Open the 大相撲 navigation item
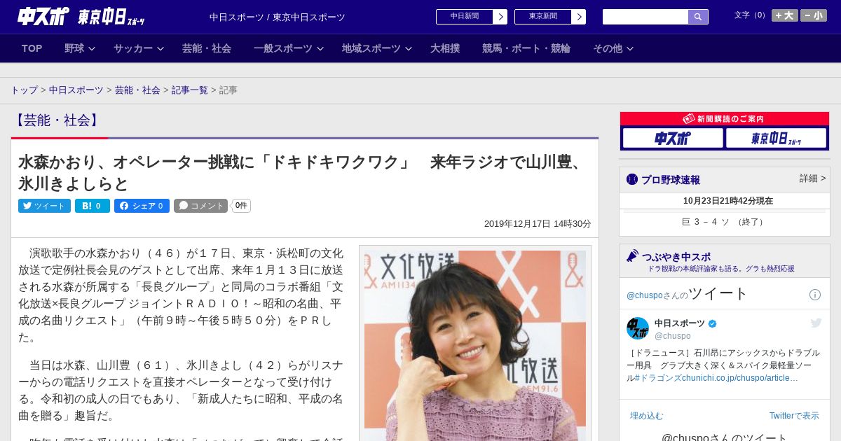The width and height of the screenshot is (841, 441). pos(445,48)
